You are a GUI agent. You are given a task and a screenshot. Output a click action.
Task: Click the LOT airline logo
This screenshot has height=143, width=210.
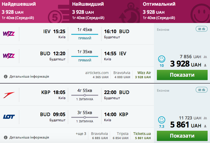tap(9, 117)
